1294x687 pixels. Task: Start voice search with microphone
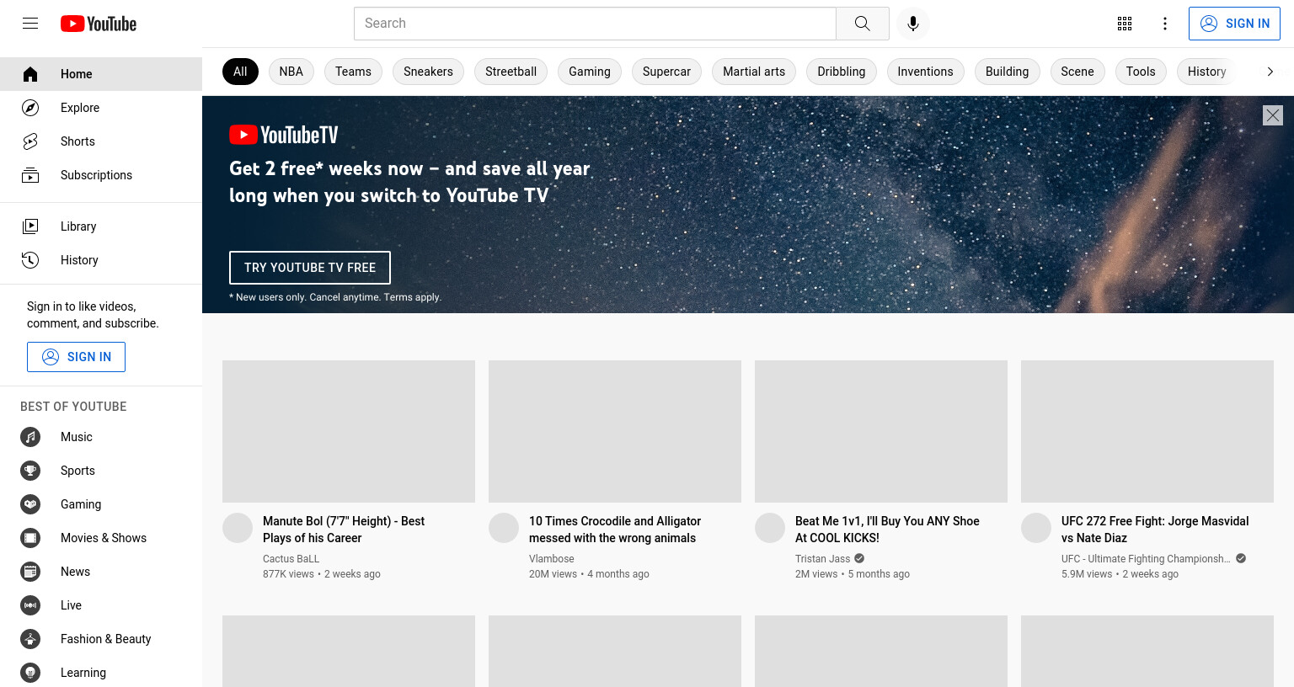tap(913, 24)
